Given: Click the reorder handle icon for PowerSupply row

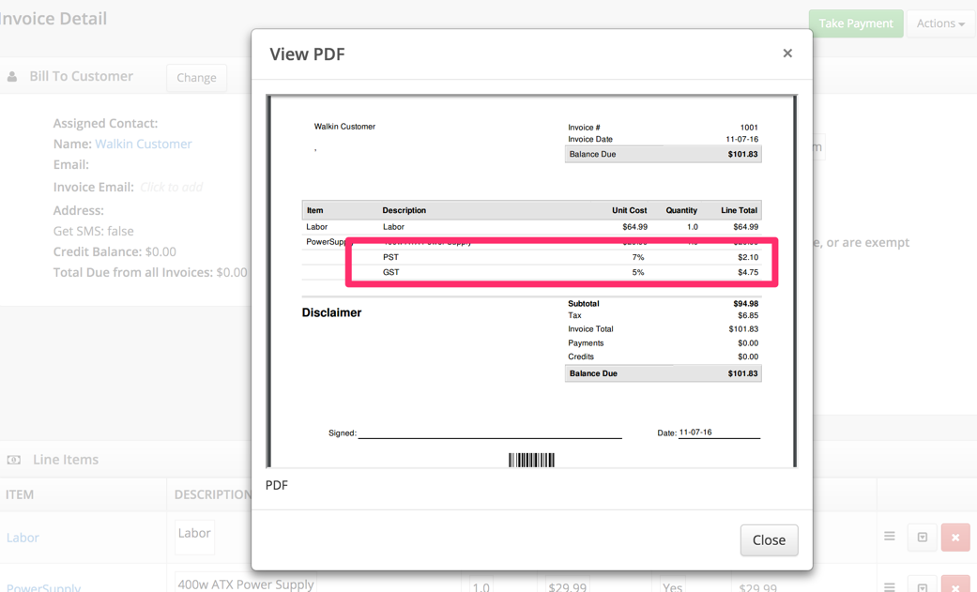Looking at the screenshot, I should [x=890, y=586].
